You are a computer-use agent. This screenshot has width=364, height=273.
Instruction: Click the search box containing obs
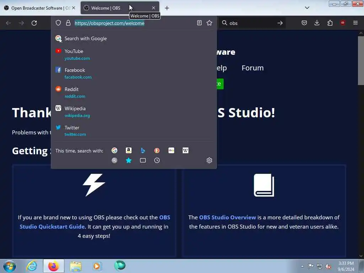coord(252,23)
